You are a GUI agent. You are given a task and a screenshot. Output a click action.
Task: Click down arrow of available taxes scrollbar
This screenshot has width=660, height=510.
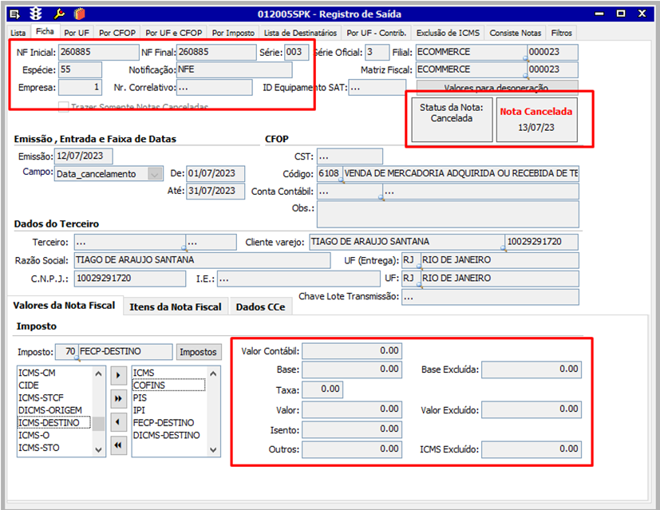98,450
